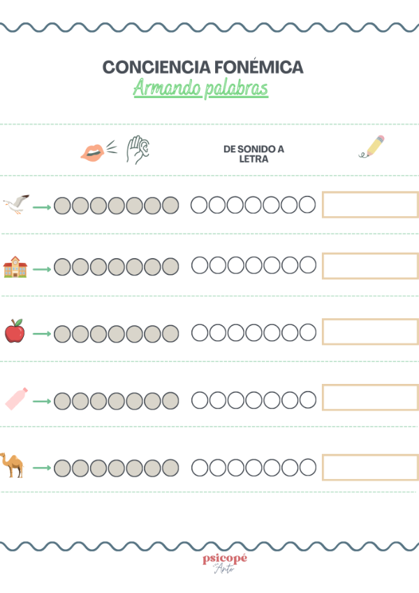The height and width of the screenshot is (593, 419).
Task: Click the last gray circle in bottle row
Action: [x=170, y=401]
